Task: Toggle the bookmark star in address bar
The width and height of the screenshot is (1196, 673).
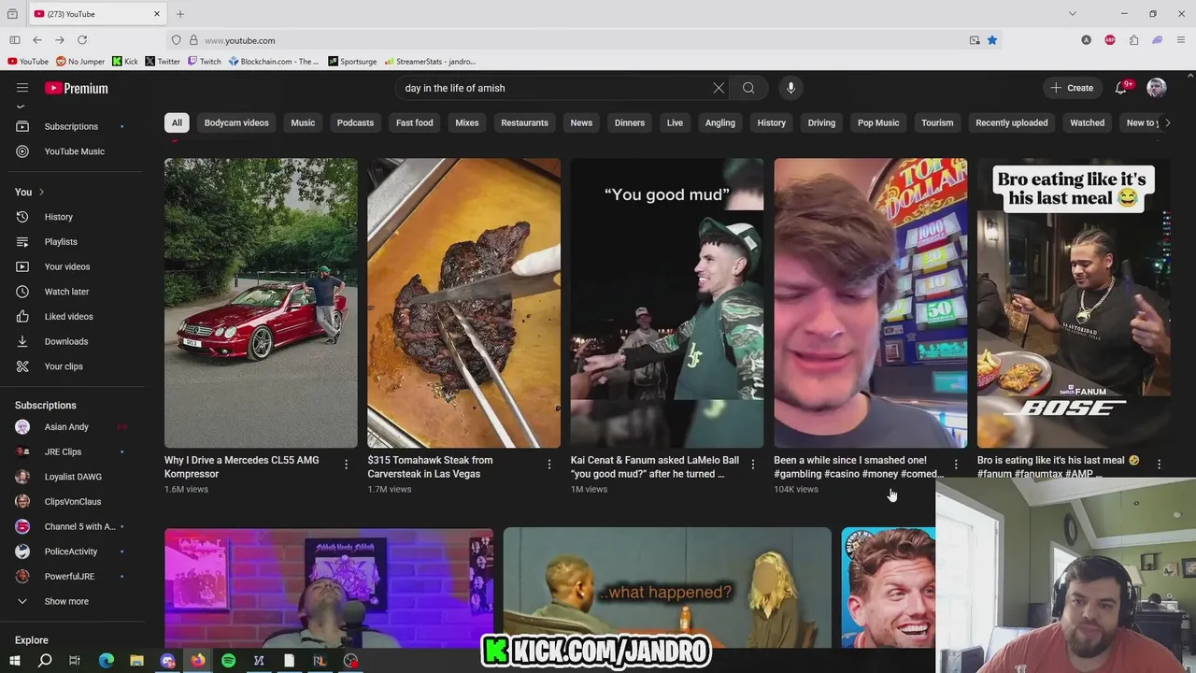Action: 992,40
